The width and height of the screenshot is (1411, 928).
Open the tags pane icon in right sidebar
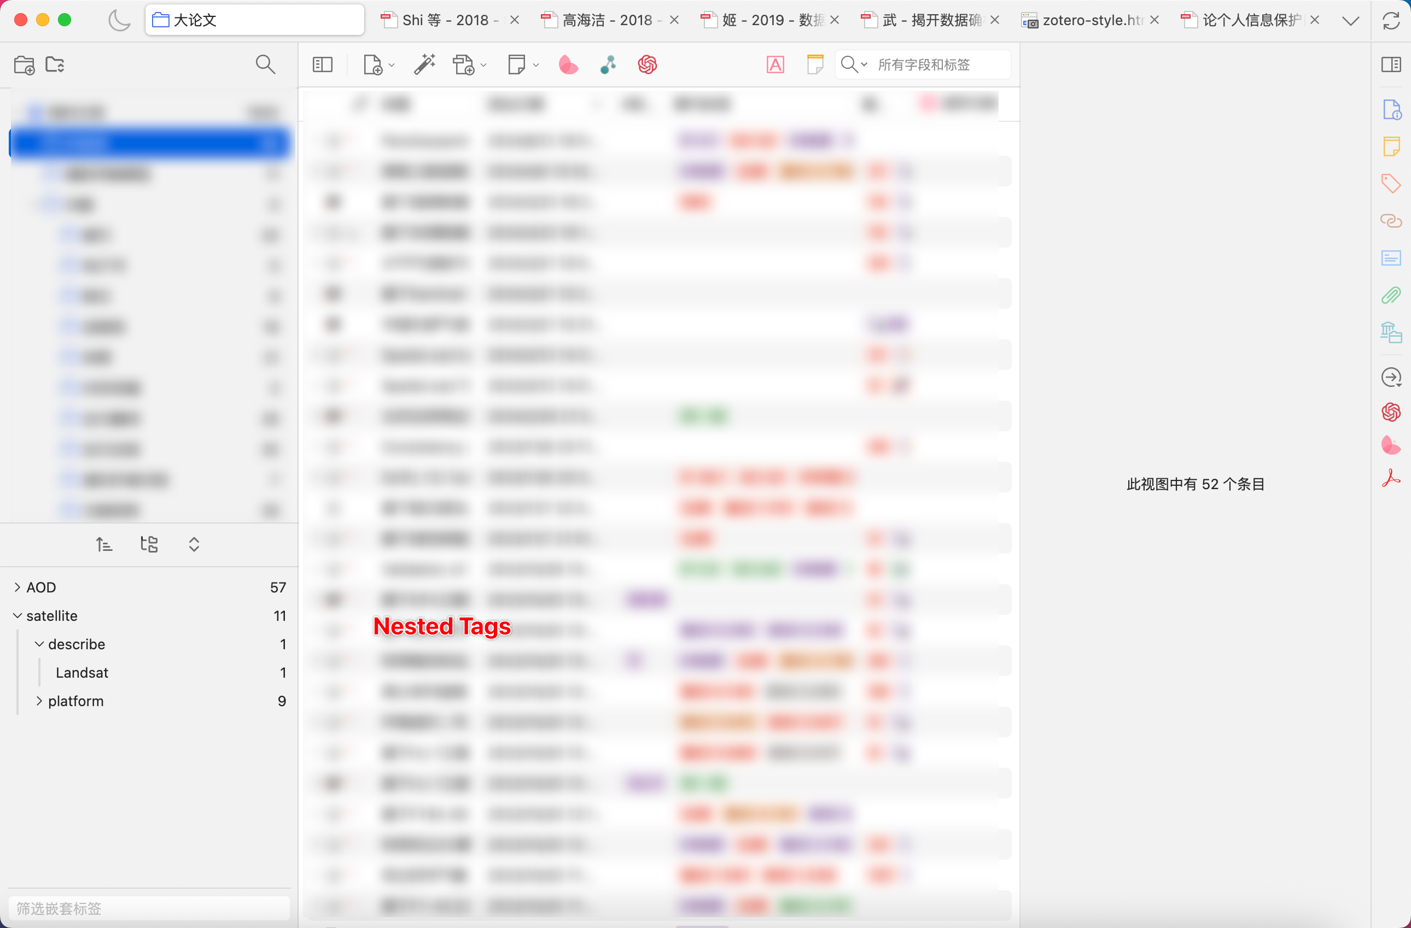click(1391, 184)
